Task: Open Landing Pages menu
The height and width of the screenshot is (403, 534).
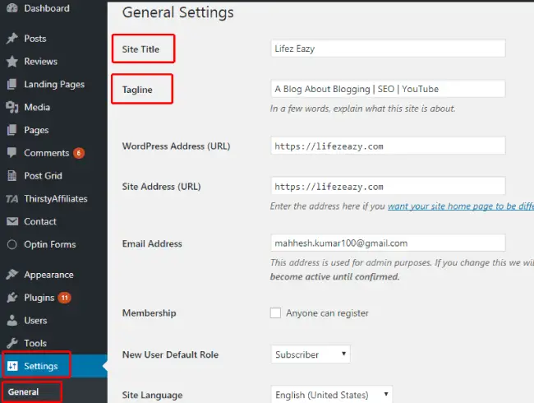Action: pyautogui.click(x=53, y=84)
